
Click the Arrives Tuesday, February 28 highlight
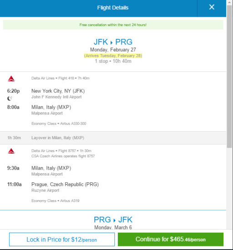113,55
